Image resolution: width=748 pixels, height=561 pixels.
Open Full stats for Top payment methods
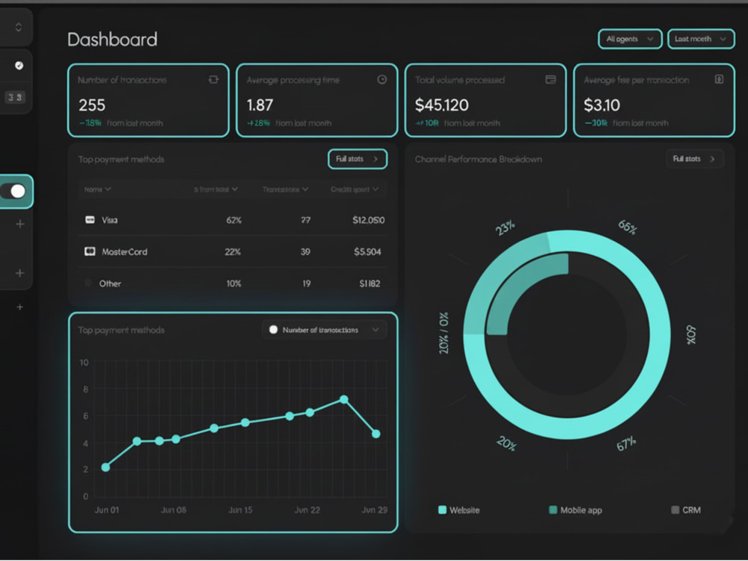click(x=358, y=159)
